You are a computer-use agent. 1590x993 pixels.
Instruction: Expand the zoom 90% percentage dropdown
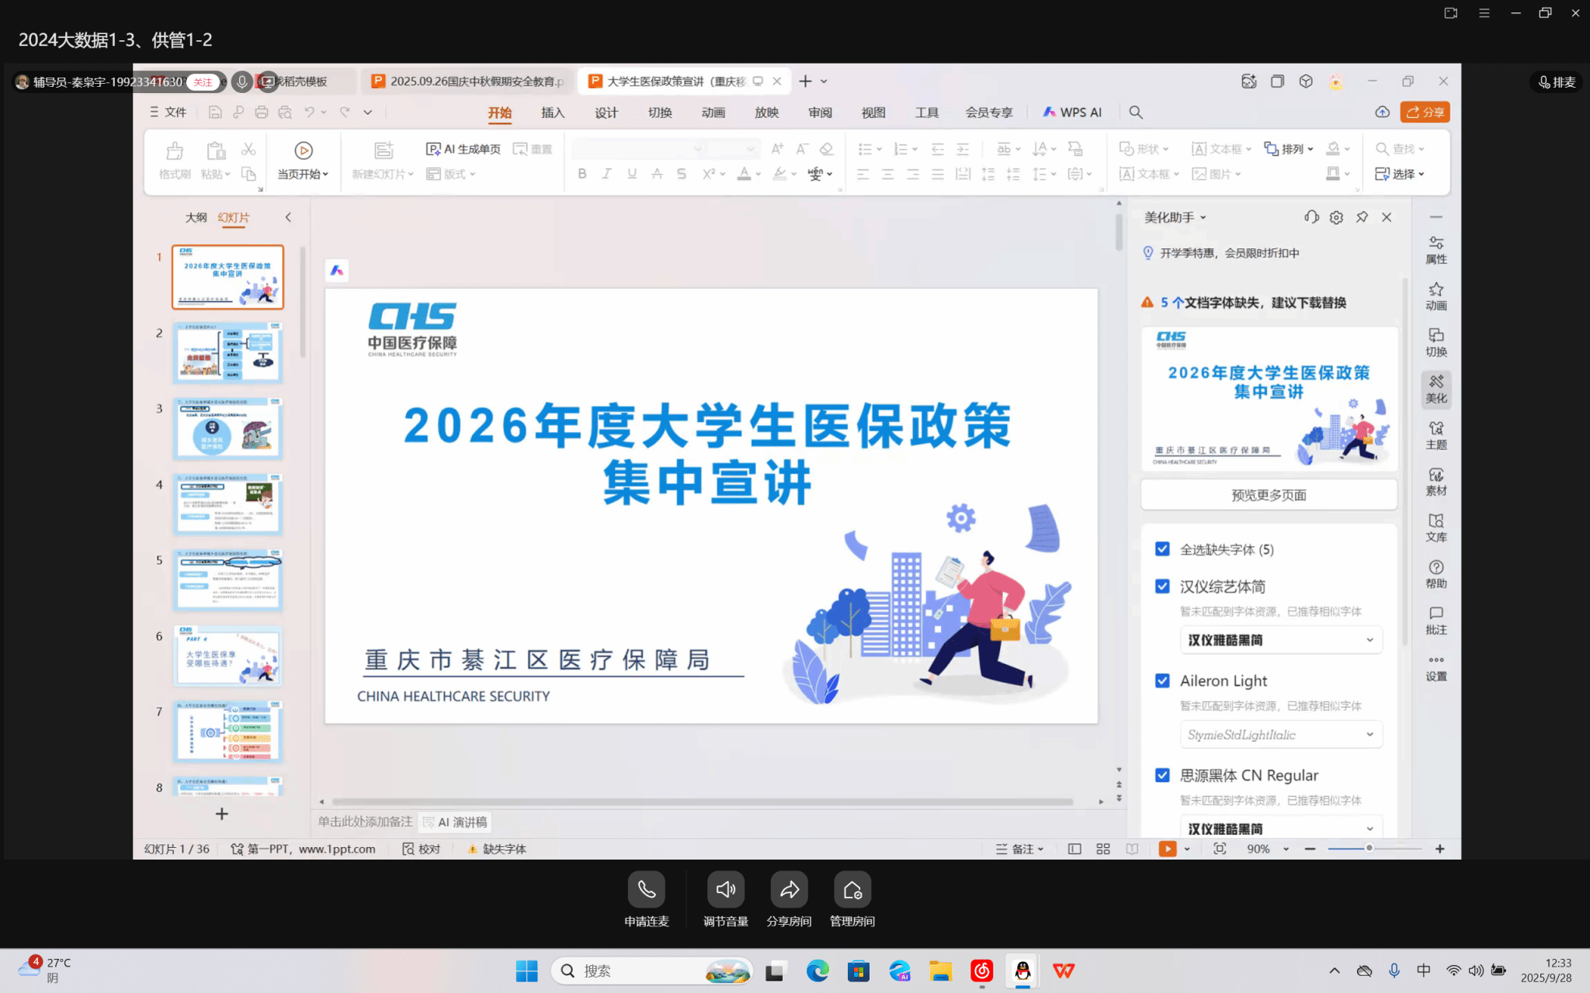coord(1286,849)
